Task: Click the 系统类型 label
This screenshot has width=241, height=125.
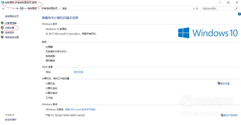Action: point(50,56)
